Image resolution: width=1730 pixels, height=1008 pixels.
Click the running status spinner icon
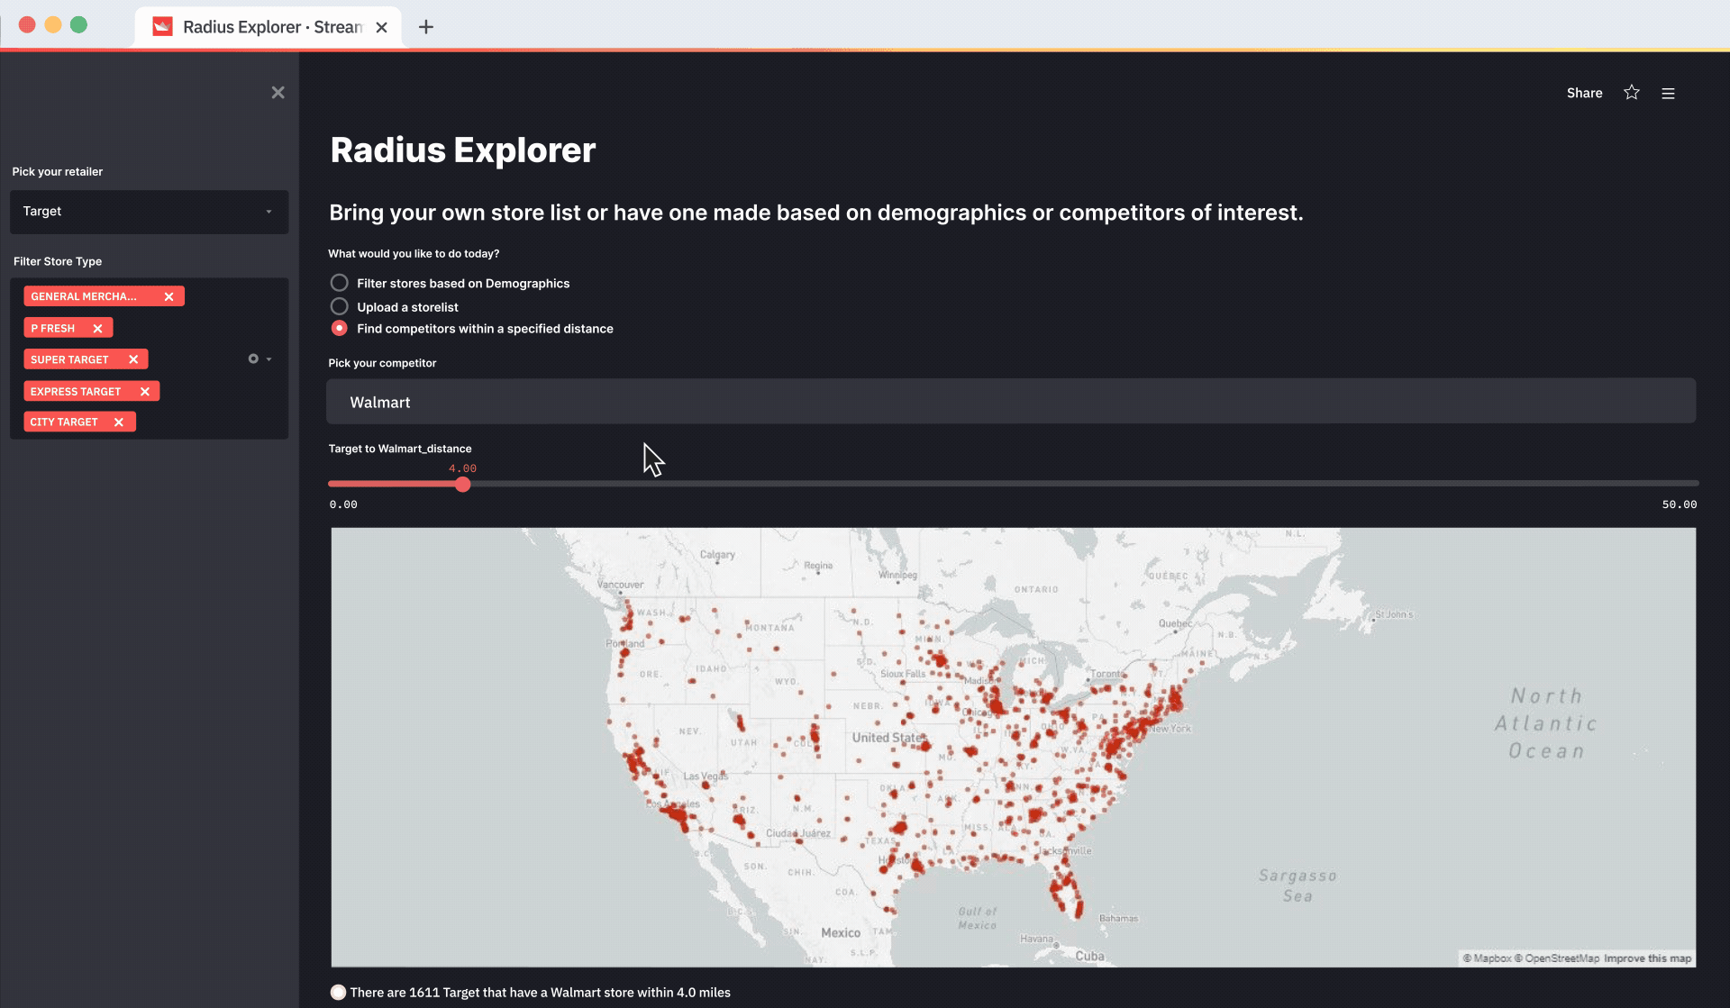(x=252, y=359)
